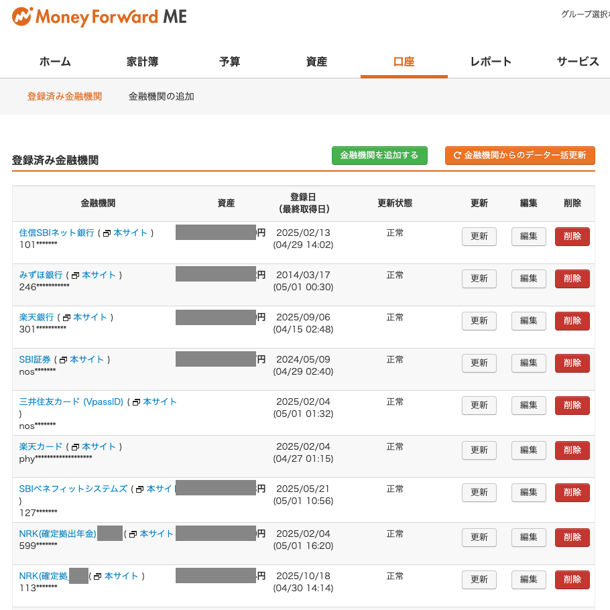
Task: Switch to the 予算 tab
Action: click(x=229, y=62)
